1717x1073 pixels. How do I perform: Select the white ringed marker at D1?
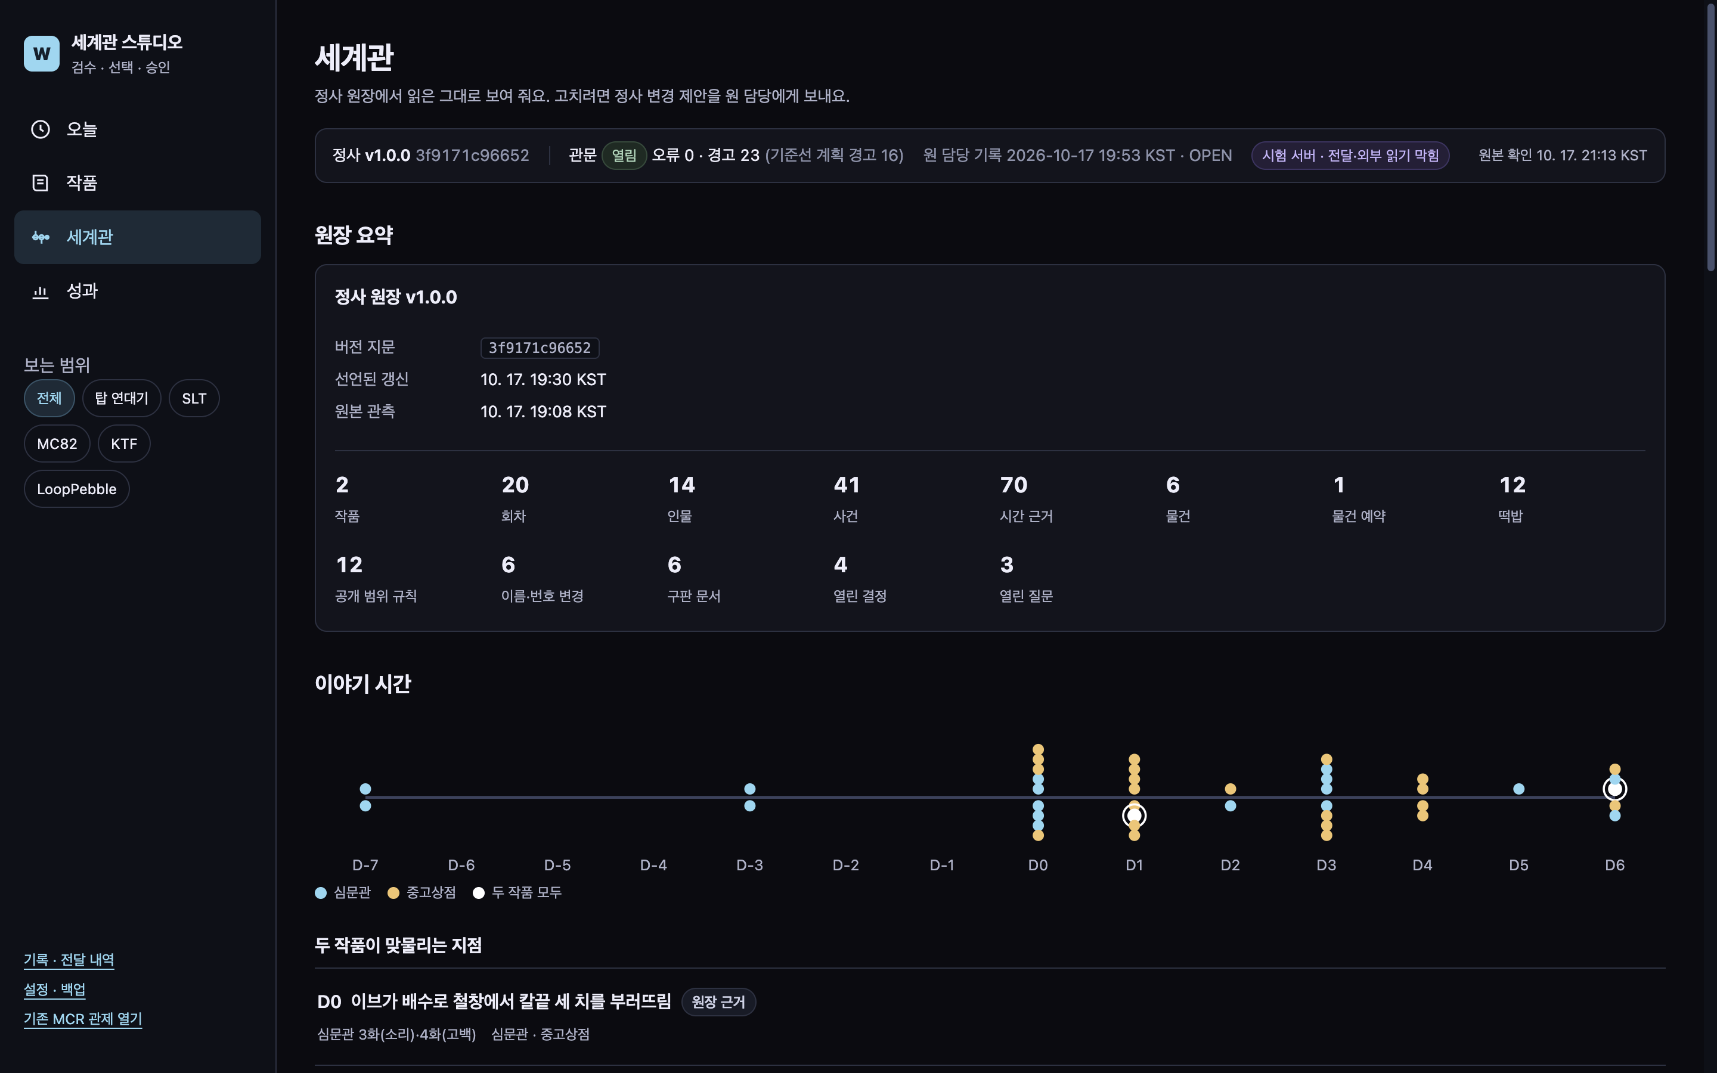(1134, 815)
